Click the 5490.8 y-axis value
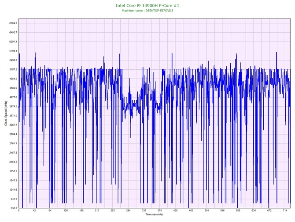295x222 pixels. click(x=13, y=60)
